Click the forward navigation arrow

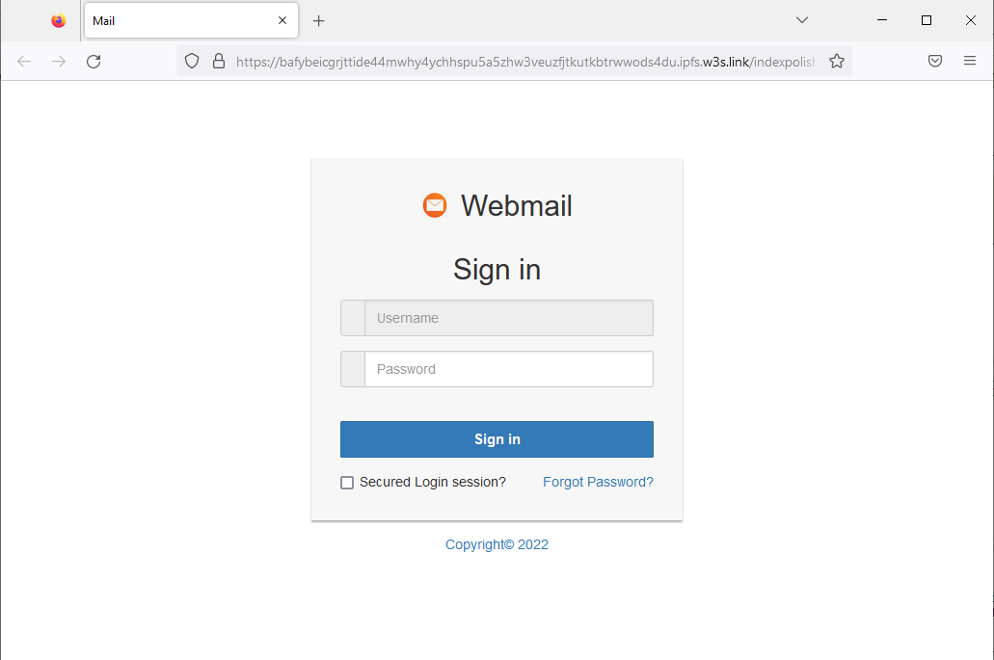pos(58,61)
